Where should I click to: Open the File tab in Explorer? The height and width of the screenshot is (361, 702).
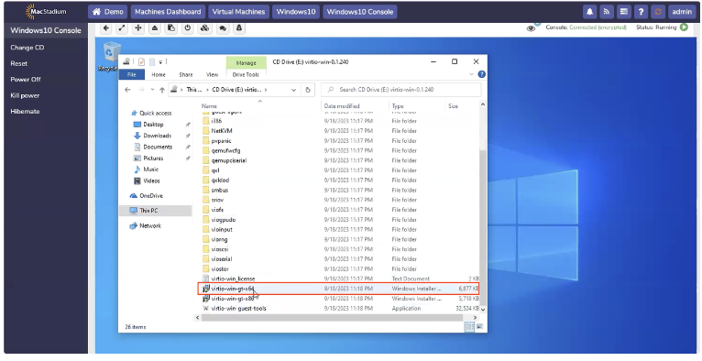pyautogui.click(x=132, y=75)
